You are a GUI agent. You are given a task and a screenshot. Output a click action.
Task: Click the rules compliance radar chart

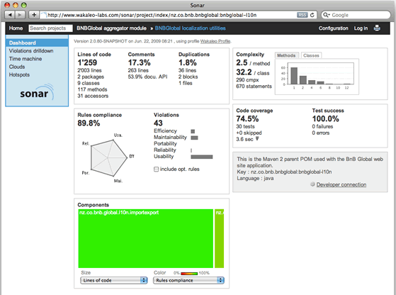click(x=108, y=158)
